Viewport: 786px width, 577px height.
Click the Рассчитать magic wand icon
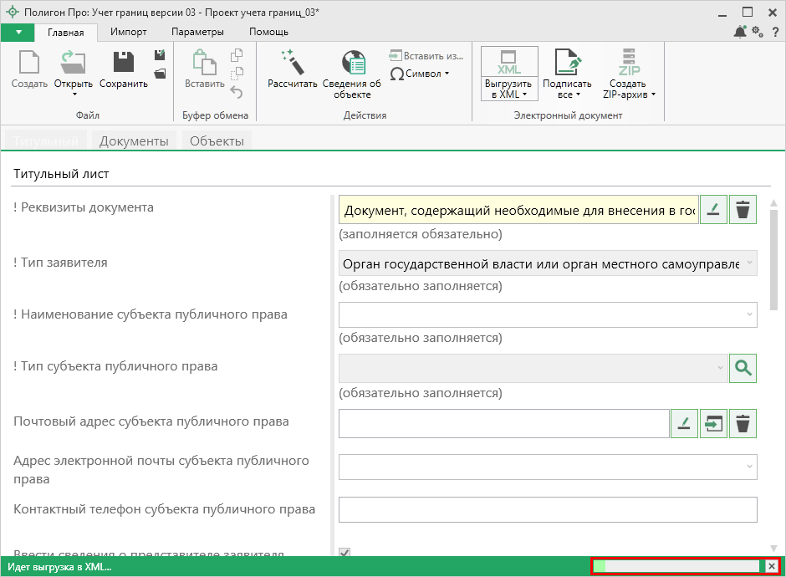[x=292, y=63]
